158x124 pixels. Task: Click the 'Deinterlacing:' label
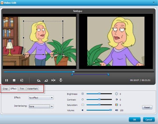21,106
